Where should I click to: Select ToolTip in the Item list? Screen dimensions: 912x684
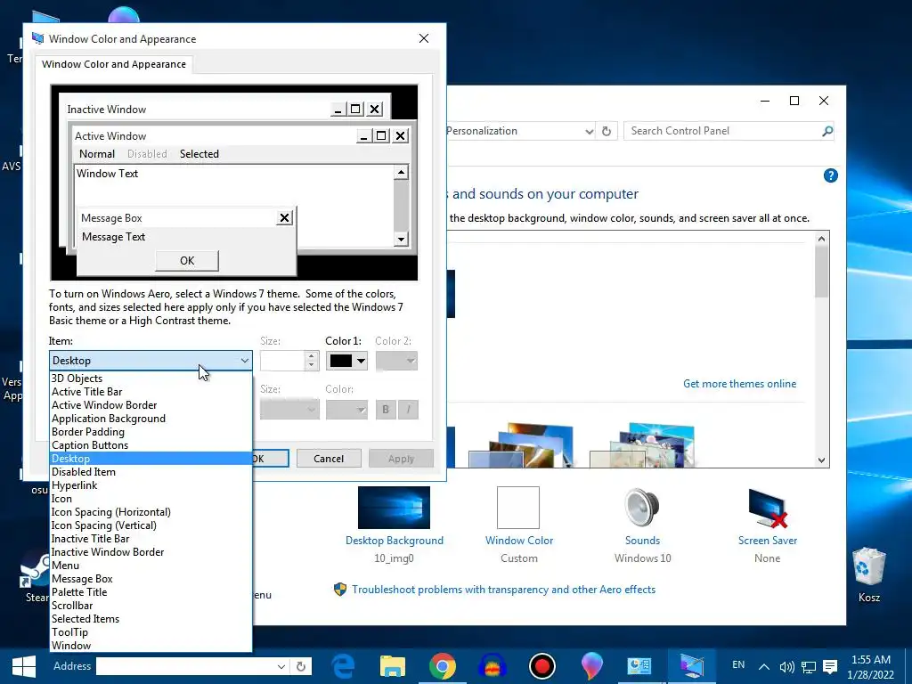151,632
